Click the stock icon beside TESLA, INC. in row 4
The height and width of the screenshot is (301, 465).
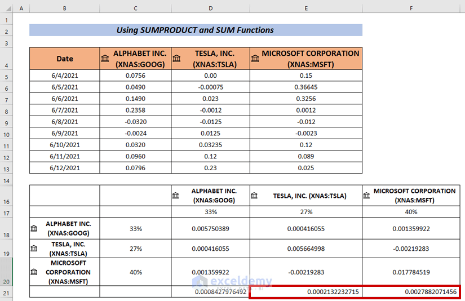176,59
